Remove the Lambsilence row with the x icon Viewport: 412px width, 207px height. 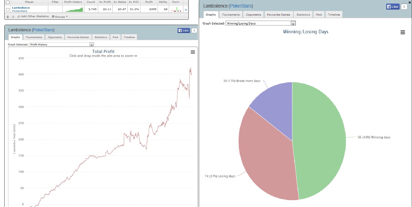point(186,10)
